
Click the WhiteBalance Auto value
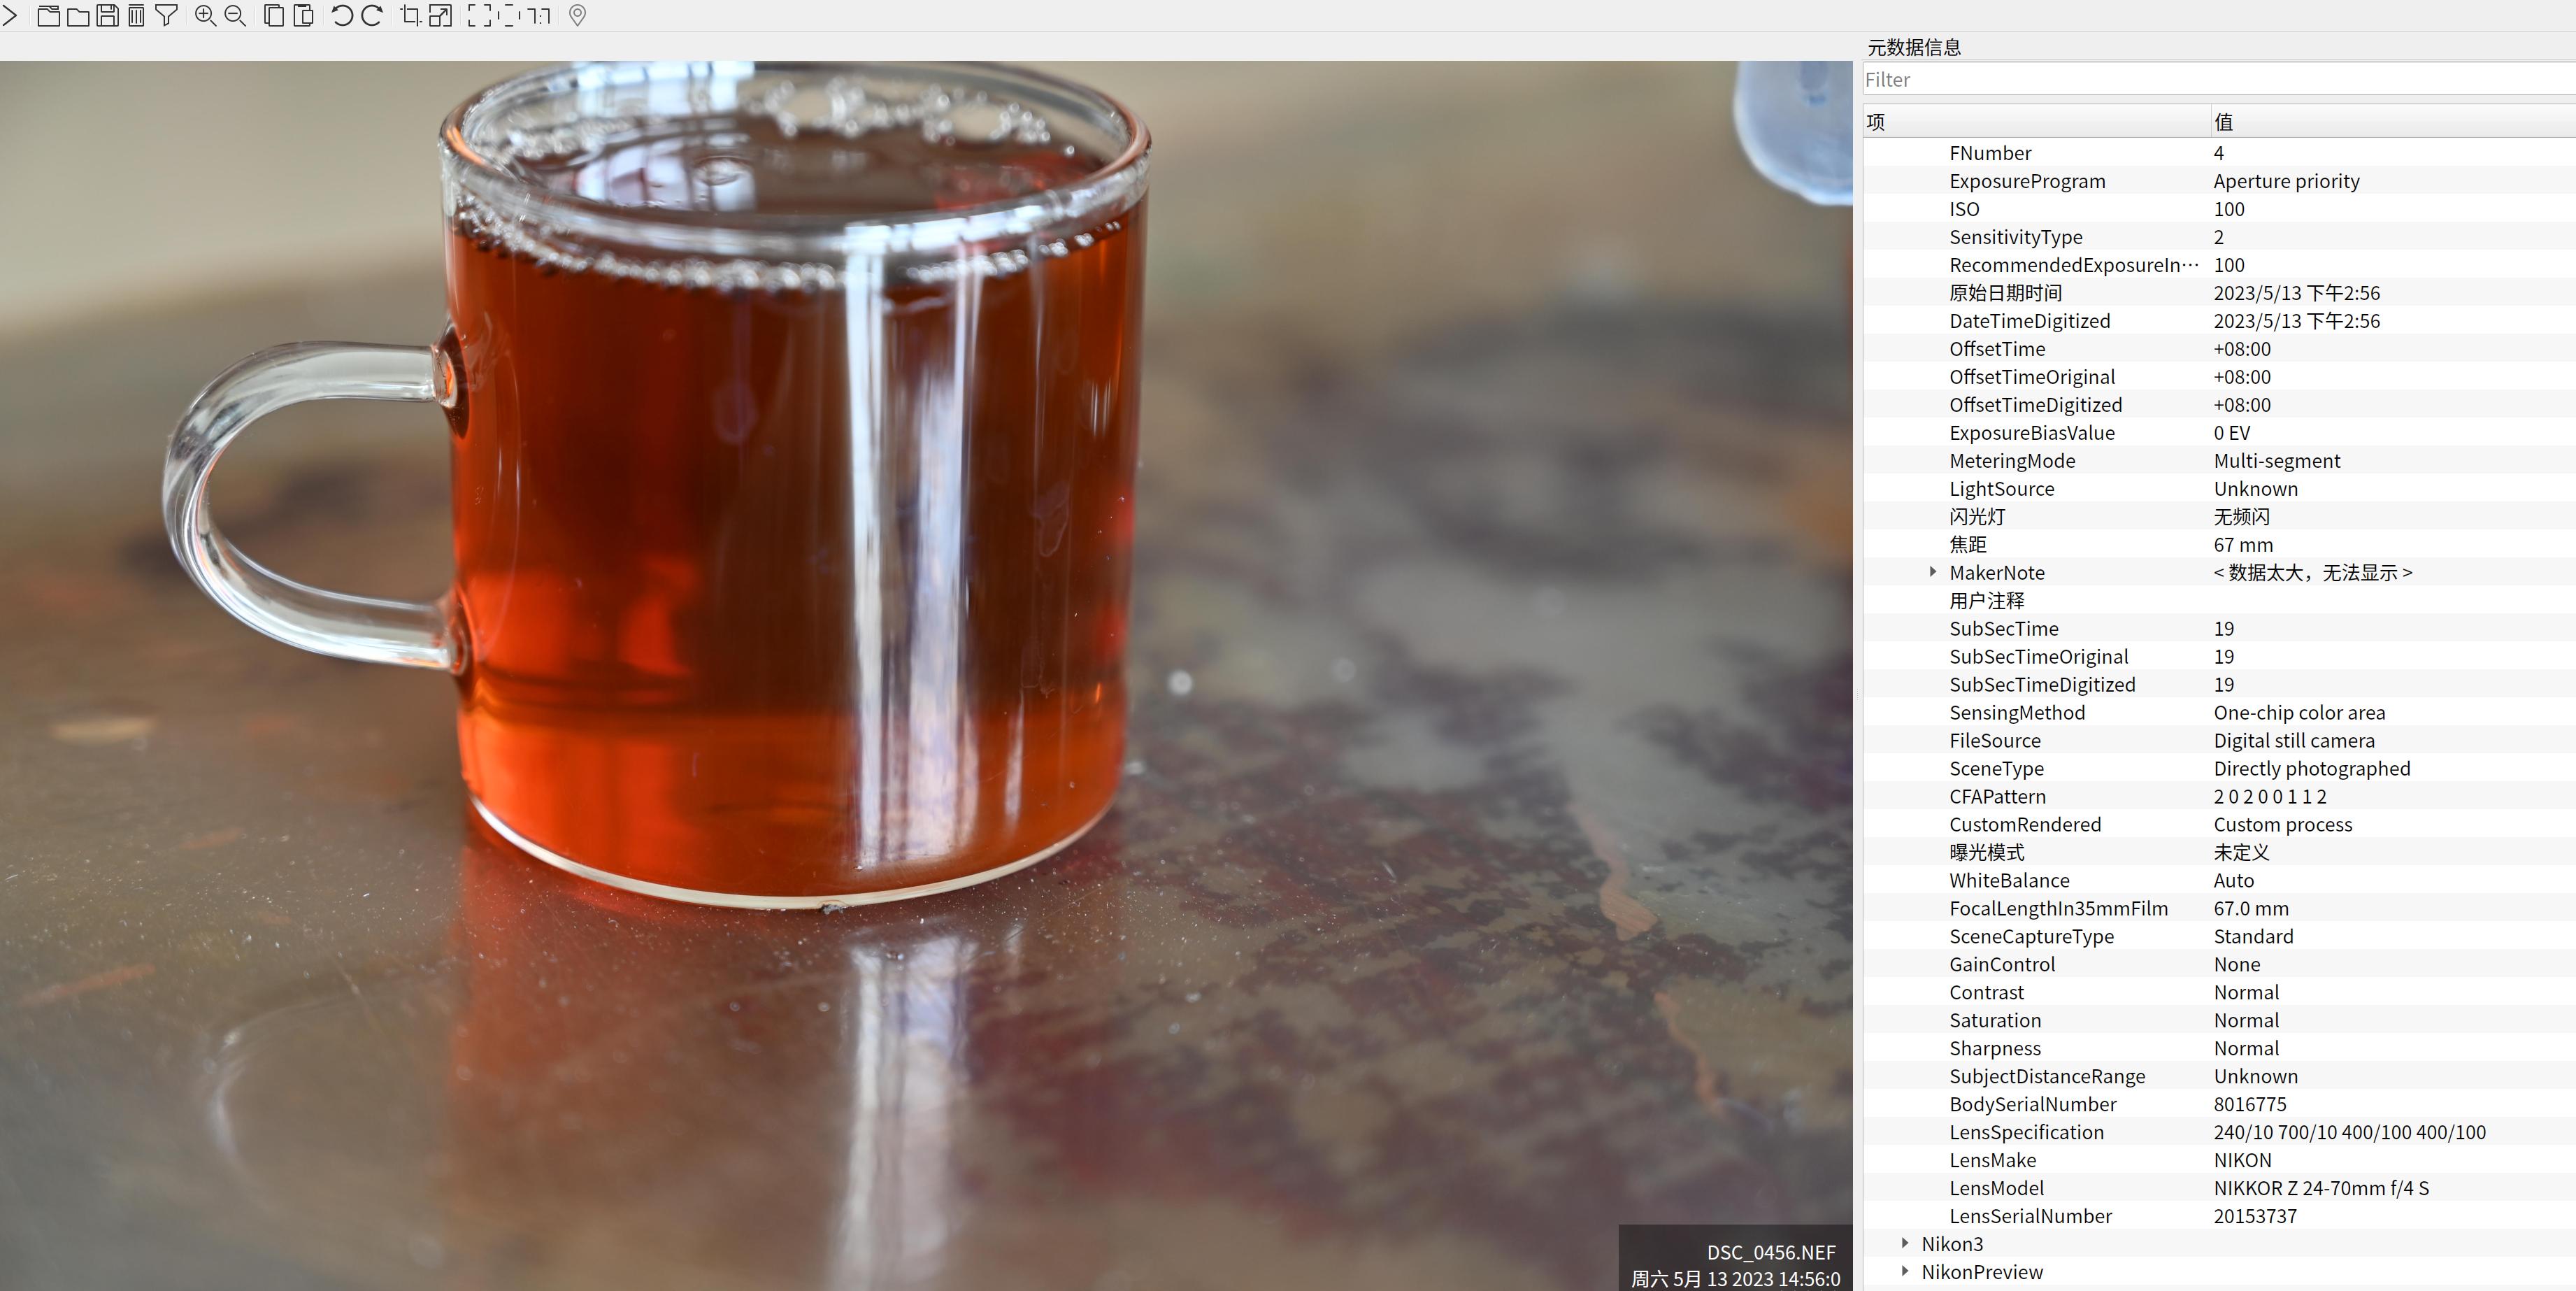[x=2234, y=880]
